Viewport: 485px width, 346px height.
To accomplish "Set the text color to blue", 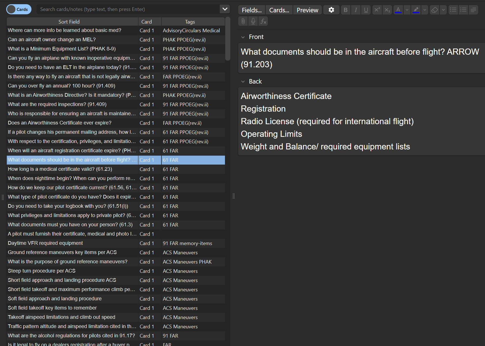I will coord(398,10).
